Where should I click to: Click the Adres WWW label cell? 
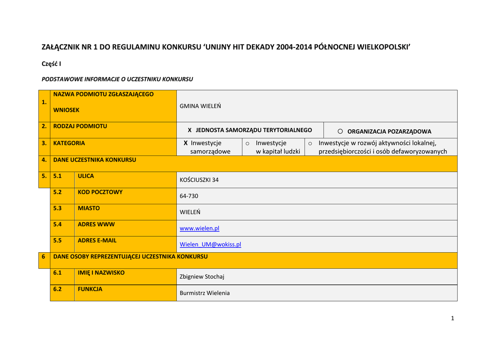coord(96,225)
